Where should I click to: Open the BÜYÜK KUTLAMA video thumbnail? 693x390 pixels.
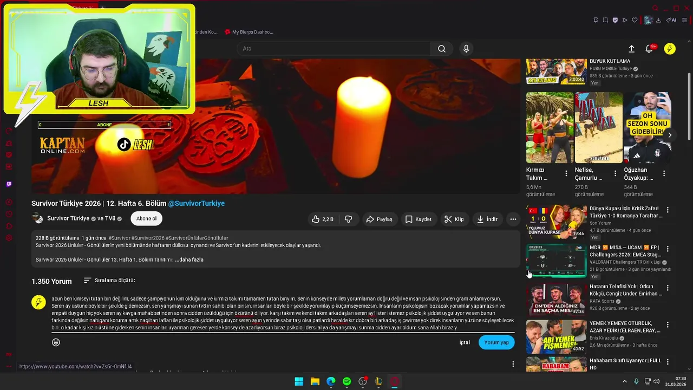coord(556,71)
